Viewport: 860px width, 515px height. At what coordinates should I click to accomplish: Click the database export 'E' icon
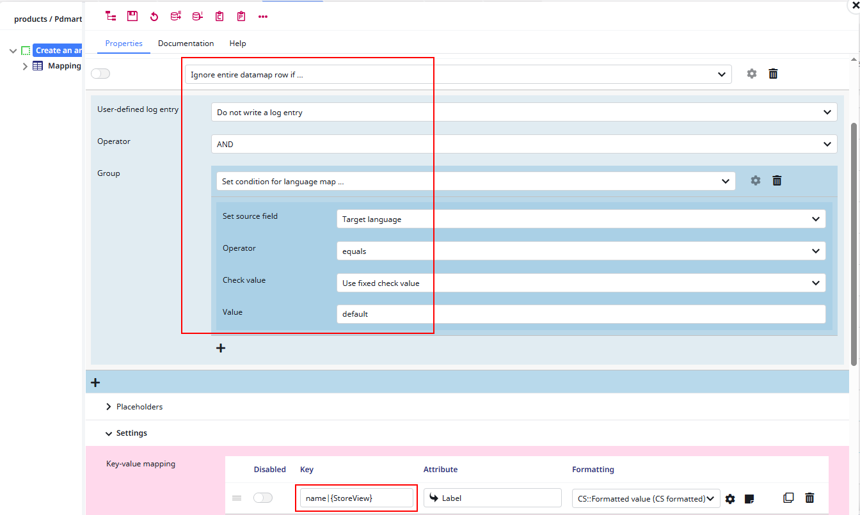click(x=176, y=16)
